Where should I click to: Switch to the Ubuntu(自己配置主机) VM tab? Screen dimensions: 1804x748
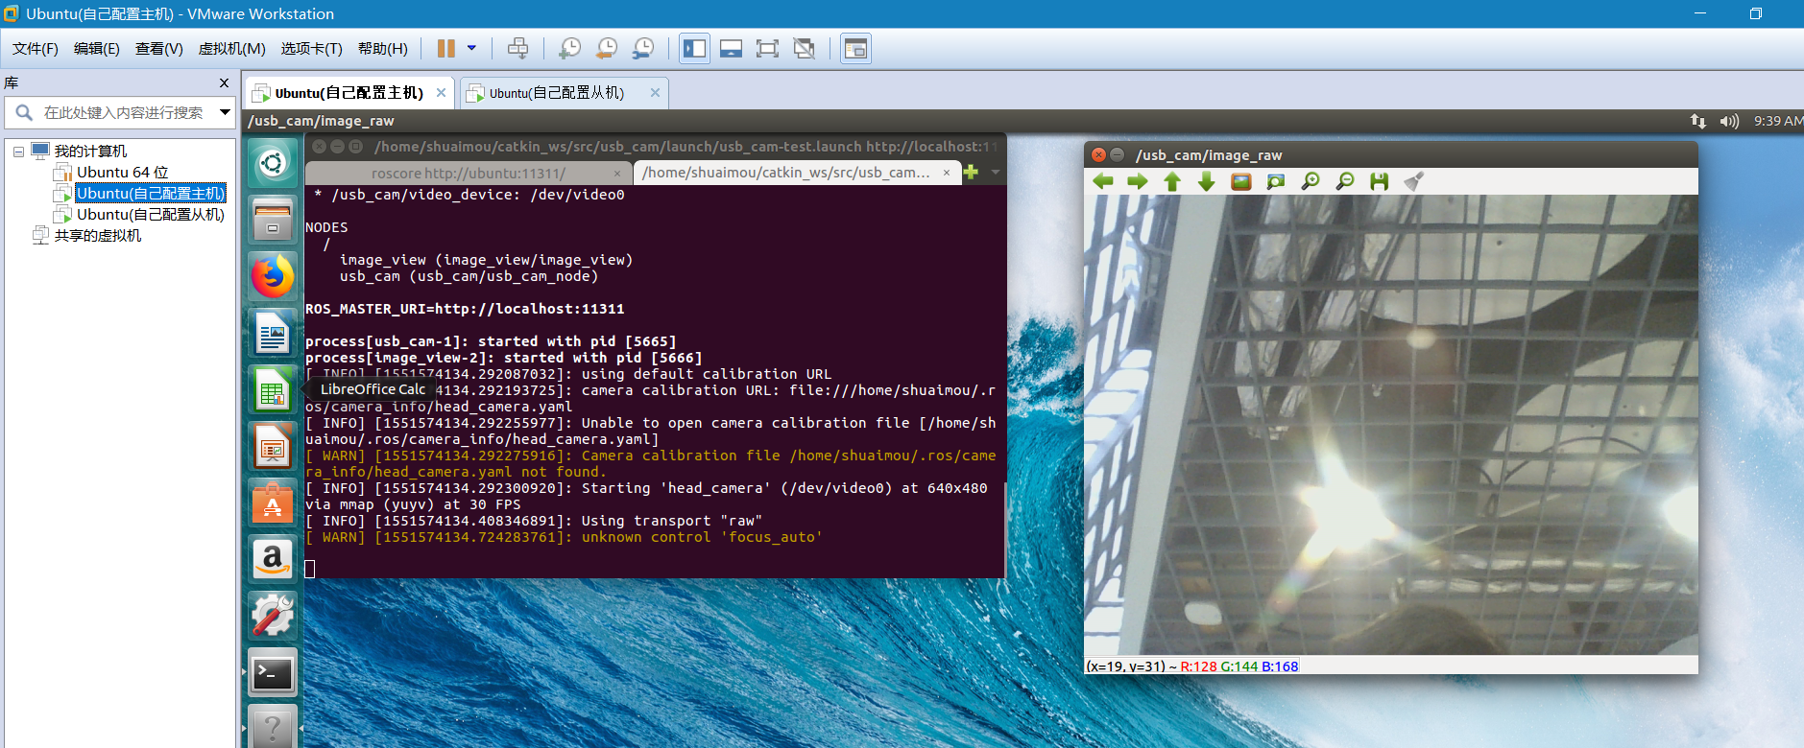[x=349, y=93]
